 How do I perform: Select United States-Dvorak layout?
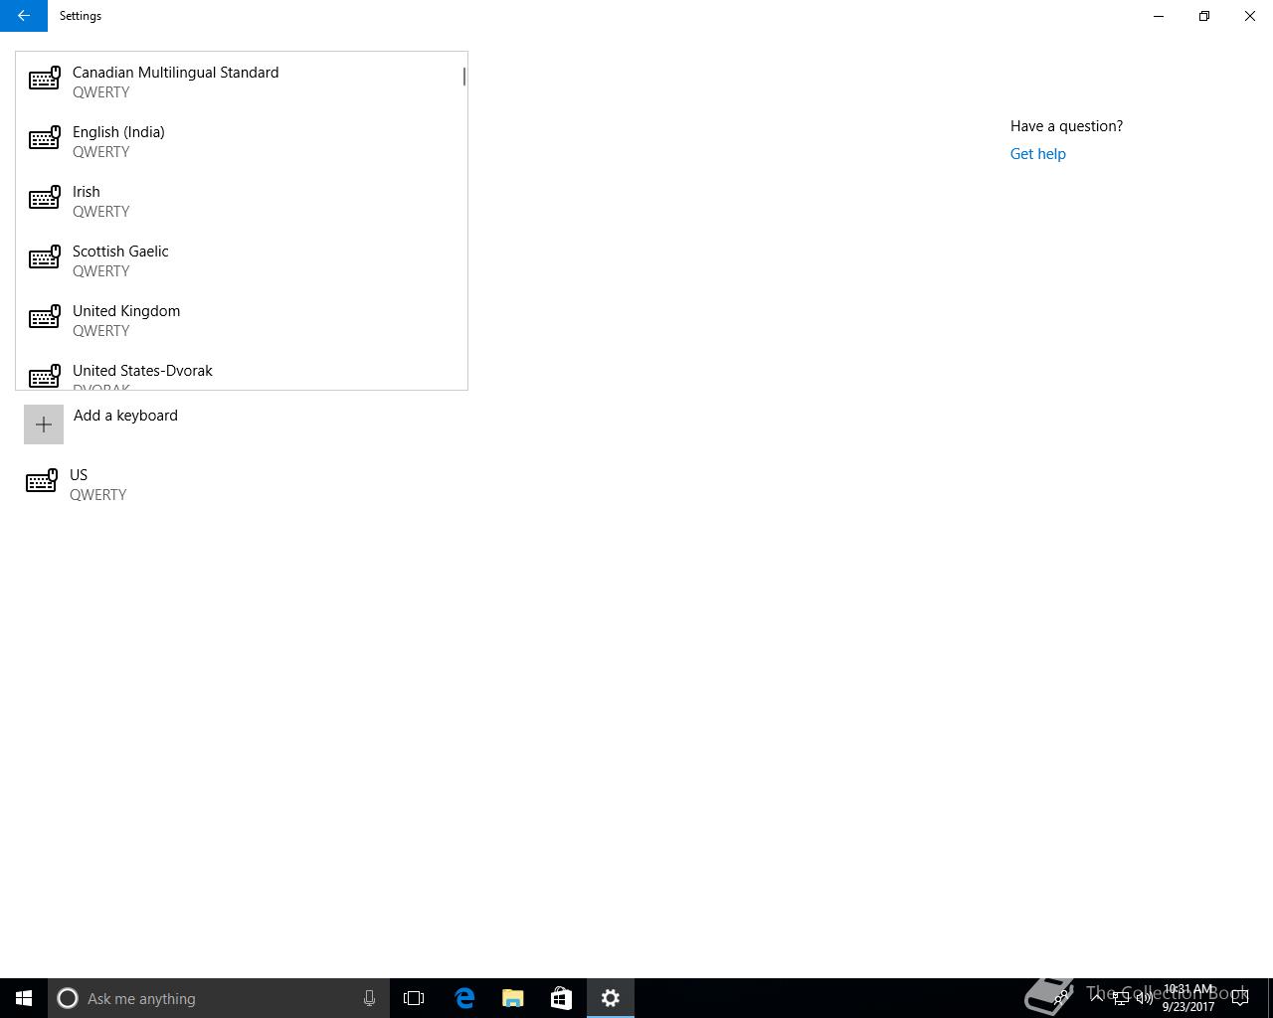tap(242, 370)
